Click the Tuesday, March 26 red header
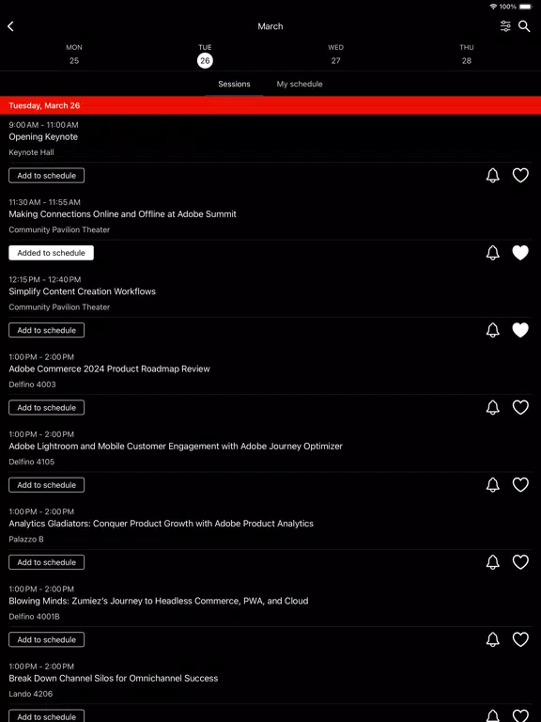 coord(270,105)
